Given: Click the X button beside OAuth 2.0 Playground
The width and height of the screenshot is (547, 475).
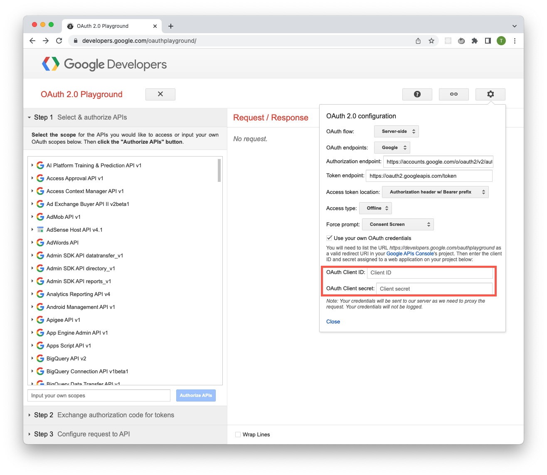Looking at the screenshot, I should [x=160, y=94].
